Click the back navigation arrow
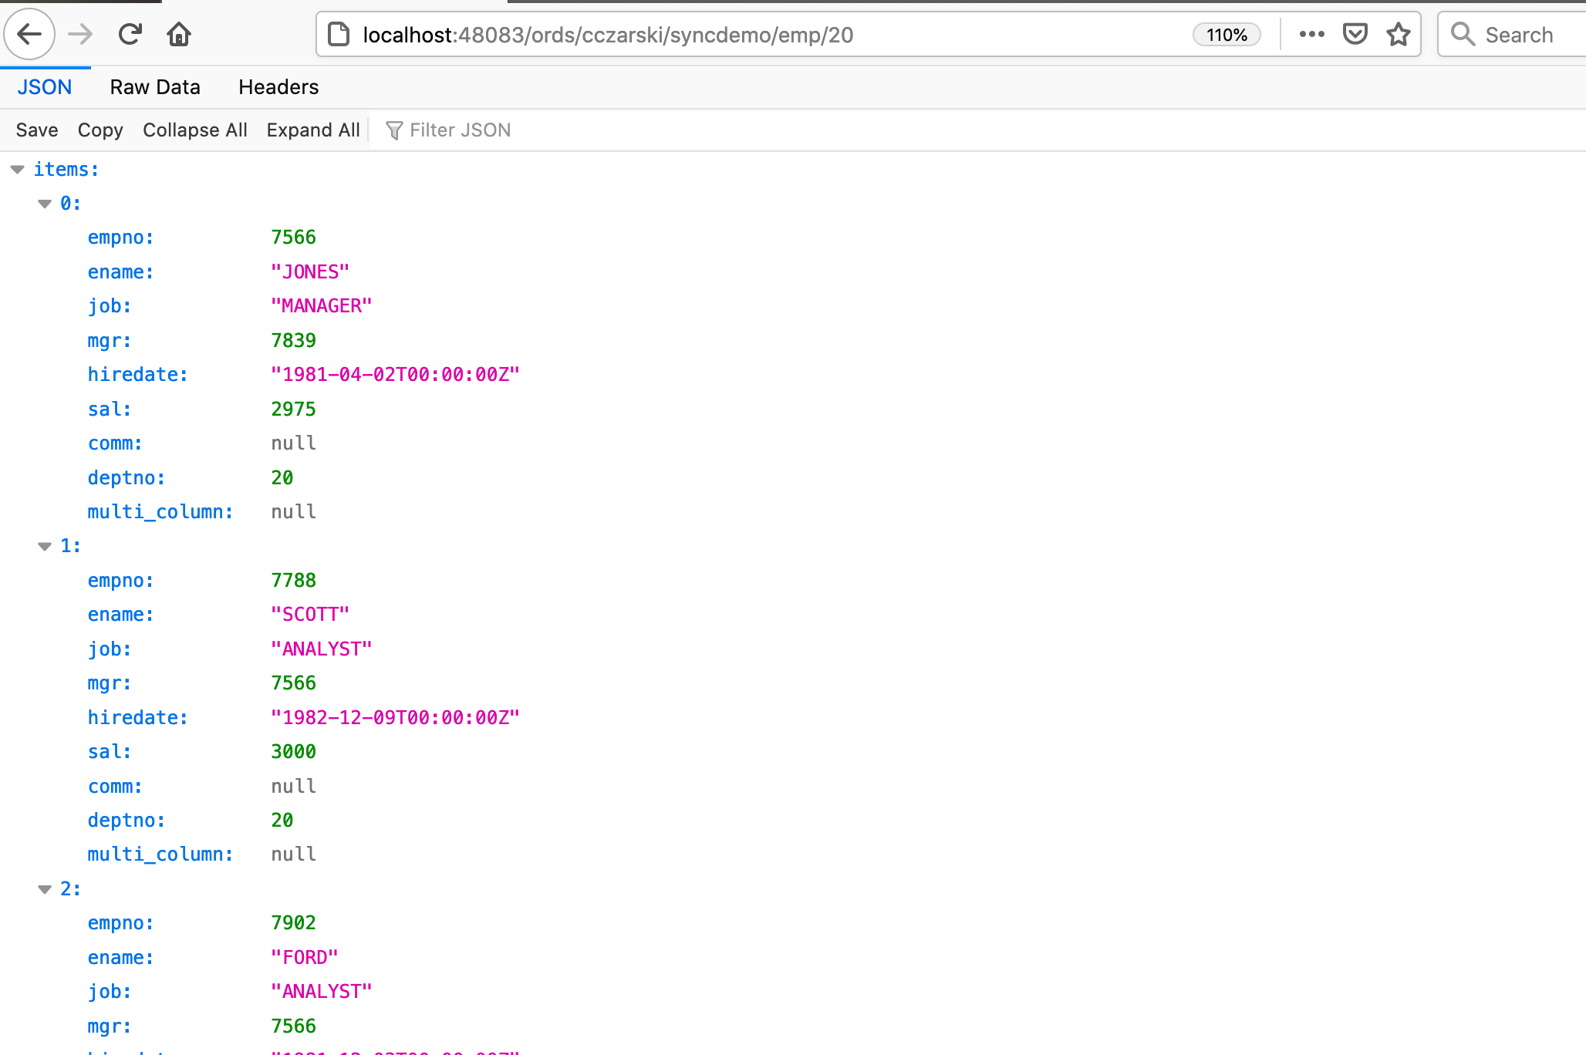Image resolution: width=1586 pixels, height=1055 pixels. point(29,34)
